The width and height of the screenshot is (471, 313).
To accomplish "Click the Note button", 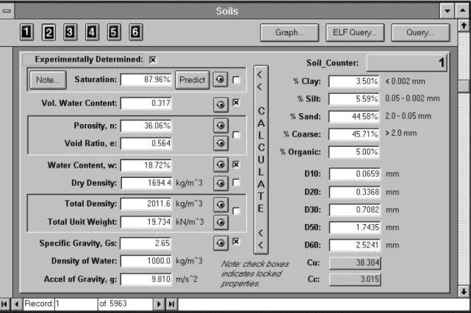I will point(48,80).
